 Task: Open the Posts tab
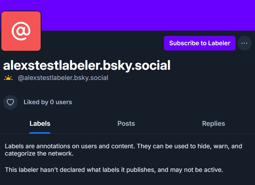[126, 123]
